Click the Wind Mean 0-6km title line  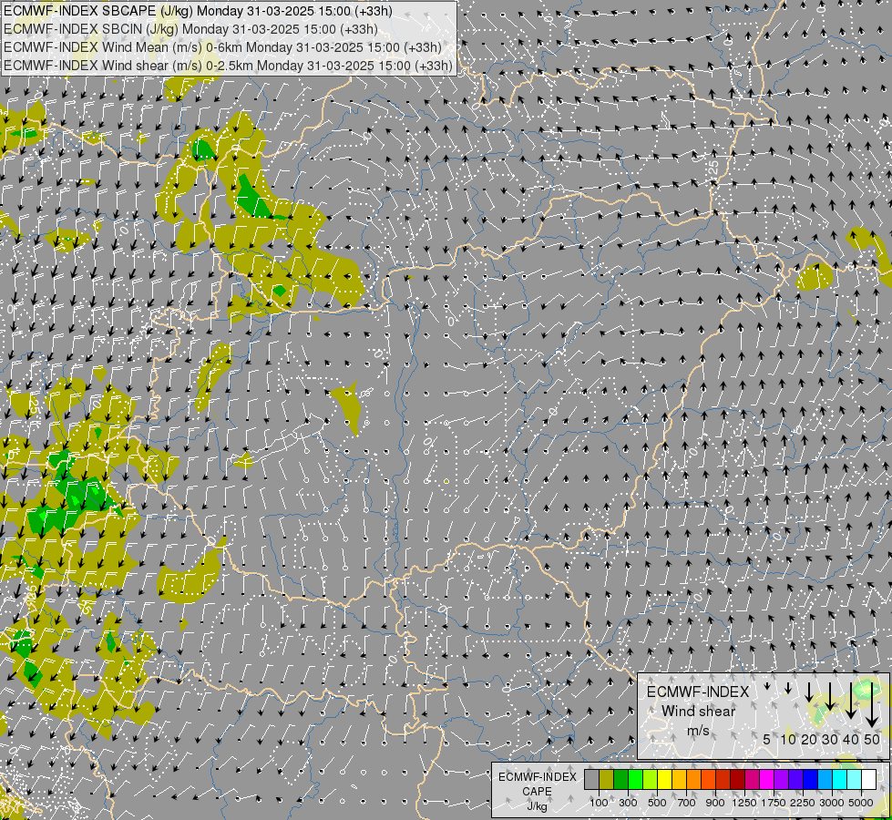click(x=222, y=47)
